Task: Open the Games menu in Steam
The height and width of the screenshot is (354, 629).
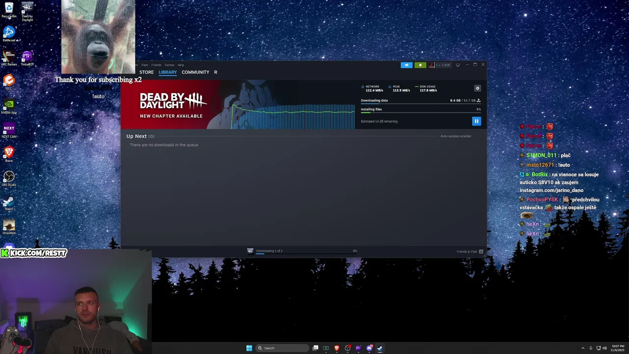Action: (170, 65)
